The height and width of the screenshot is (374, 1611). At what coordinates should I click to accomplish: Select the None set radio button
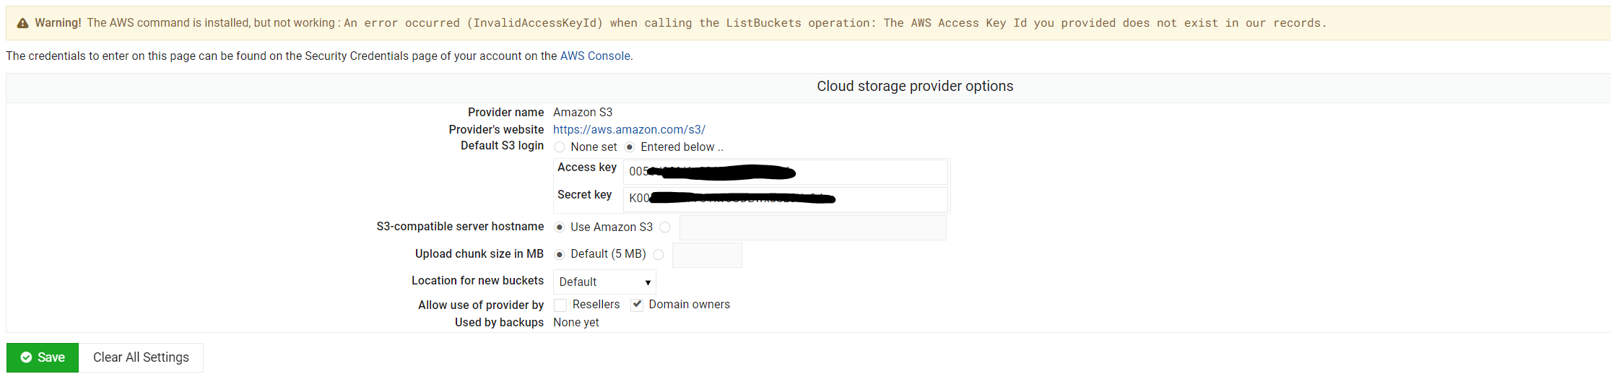point(560,147)
